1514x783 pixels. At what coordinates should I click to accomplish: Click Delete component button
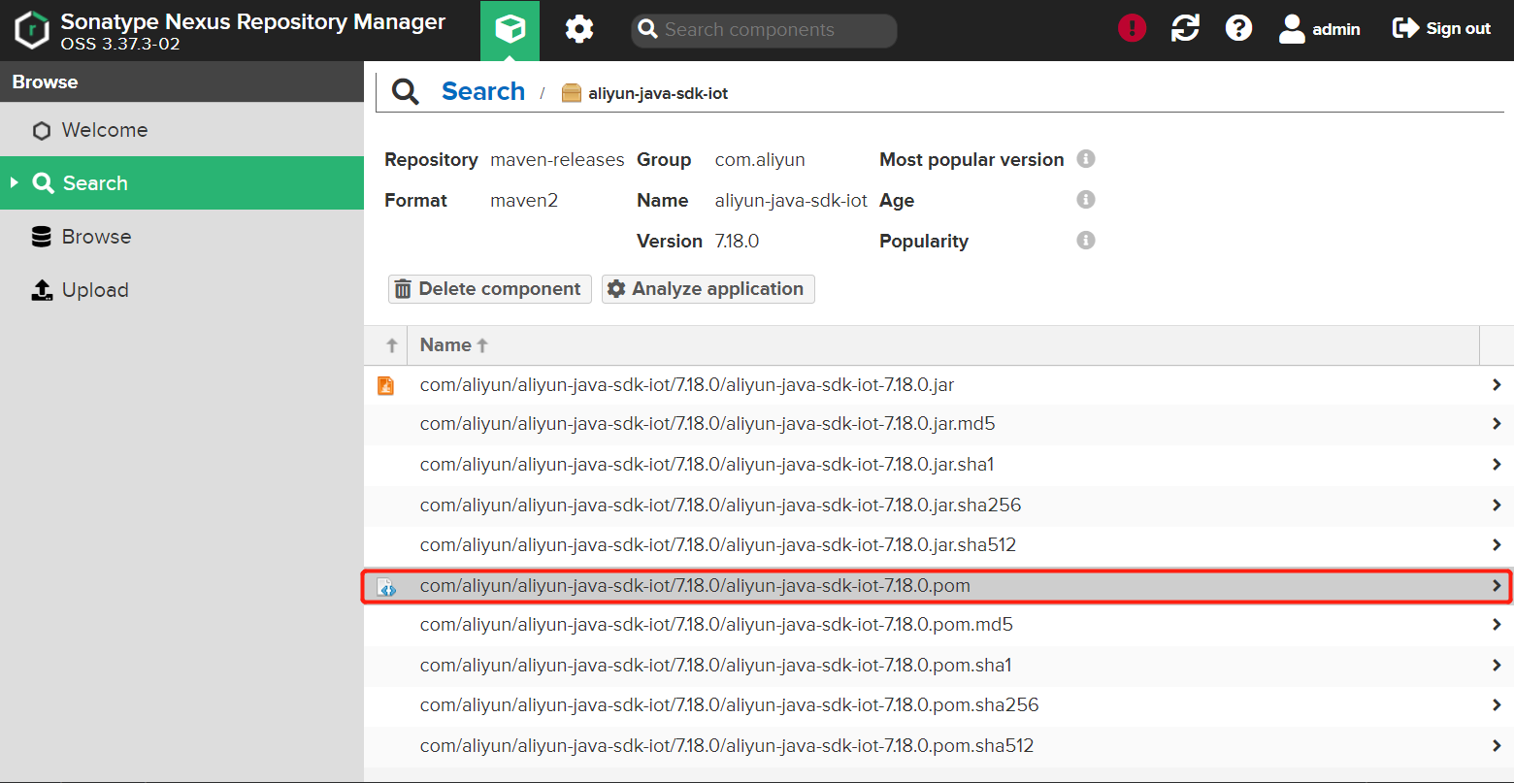tap(490, 289)
